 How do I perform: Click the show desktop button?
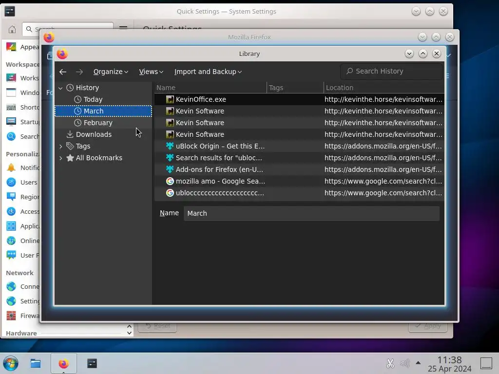486,363
